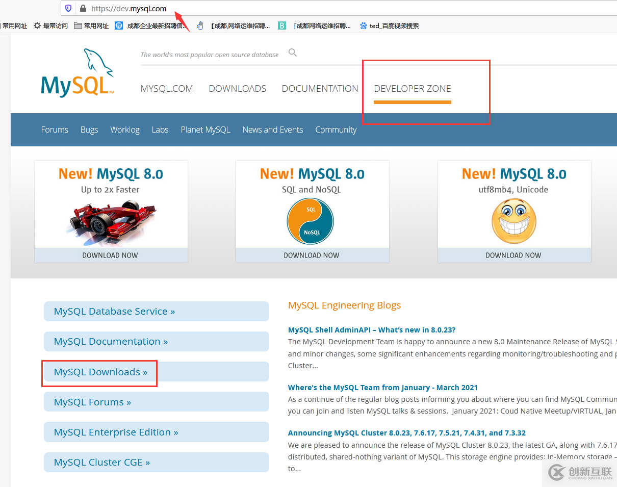Open Planet MySQL menu item
The image size is (617, 487).
click(205, 130)
